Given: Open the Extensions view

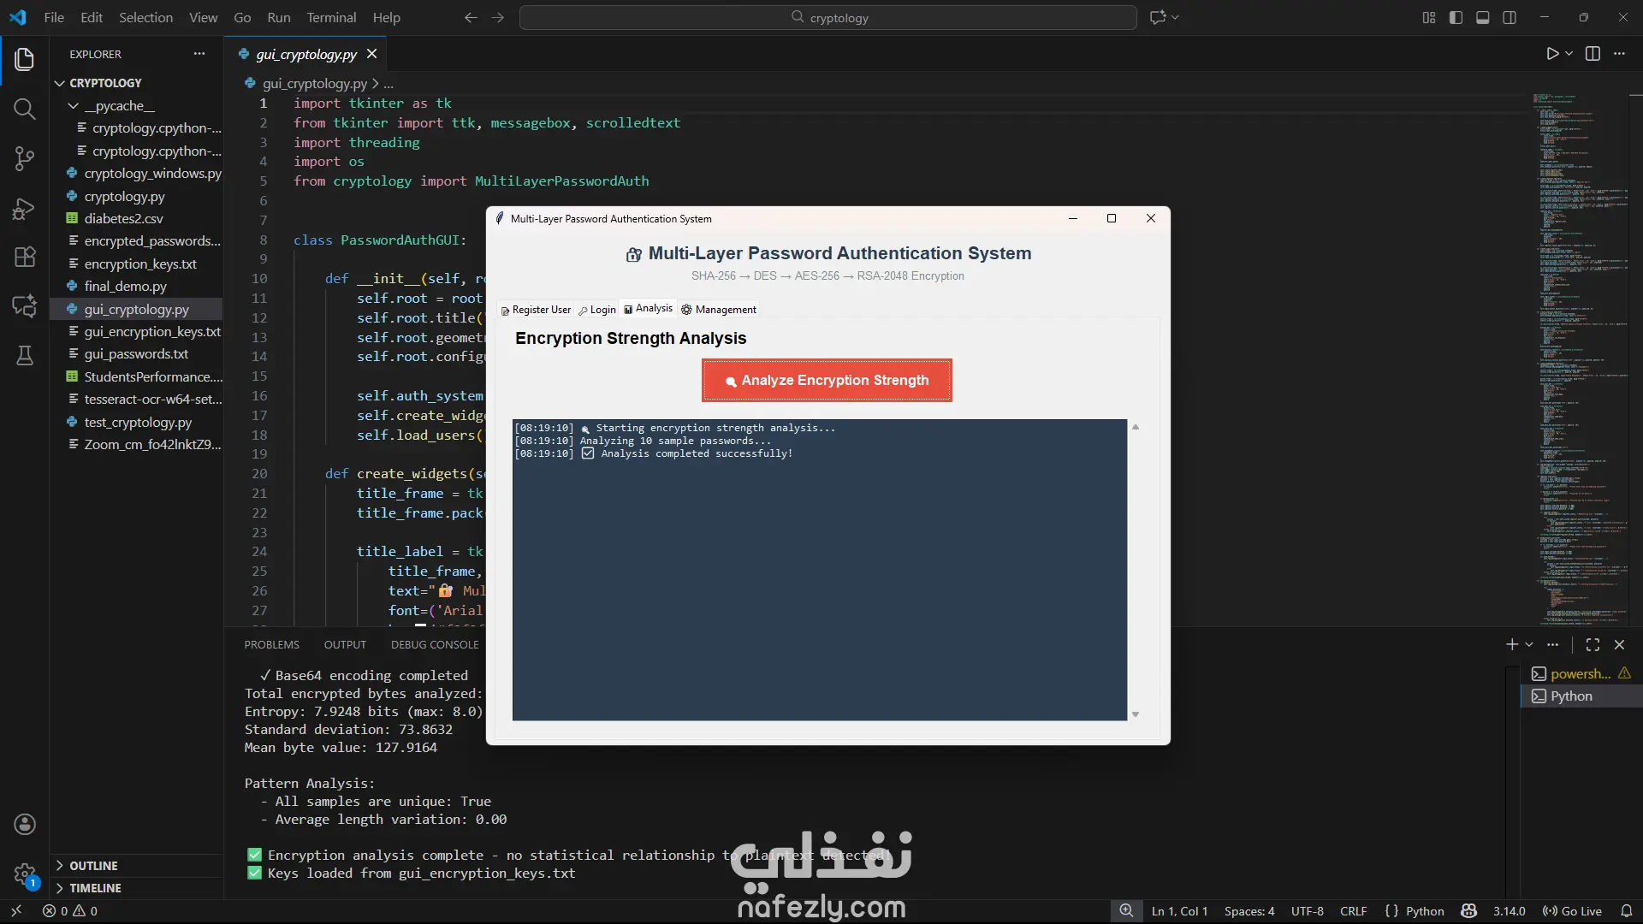Looking at the screenshot, I should [x=24, y=257].
